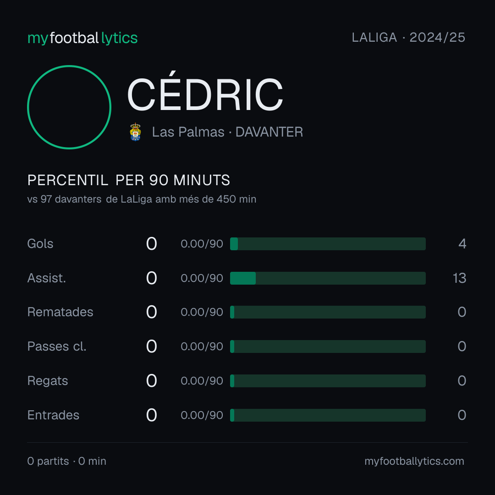This screenshot has height=495, width=495.
Task: Click the LALIGA · 2024/25 season label
Action: (408, 38)
